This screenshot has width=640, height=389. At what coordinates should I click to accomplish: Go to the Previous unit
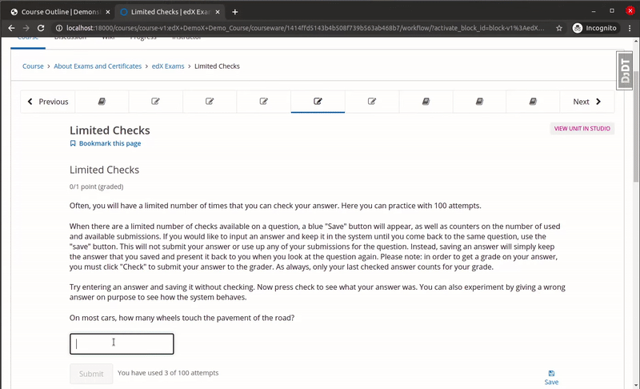(x=48, y=102)
